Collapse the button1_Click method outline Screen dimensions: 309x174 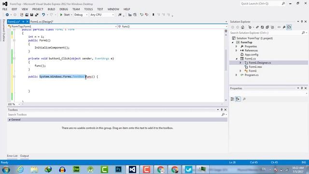[14, 58]
